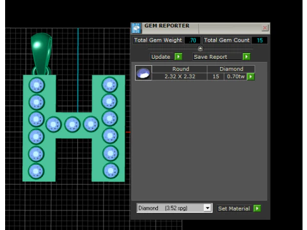Image resolution: width=307 pixels, height=230 pixels.
Task: Click the Save Report button label
Action: [x=217, y=57]
